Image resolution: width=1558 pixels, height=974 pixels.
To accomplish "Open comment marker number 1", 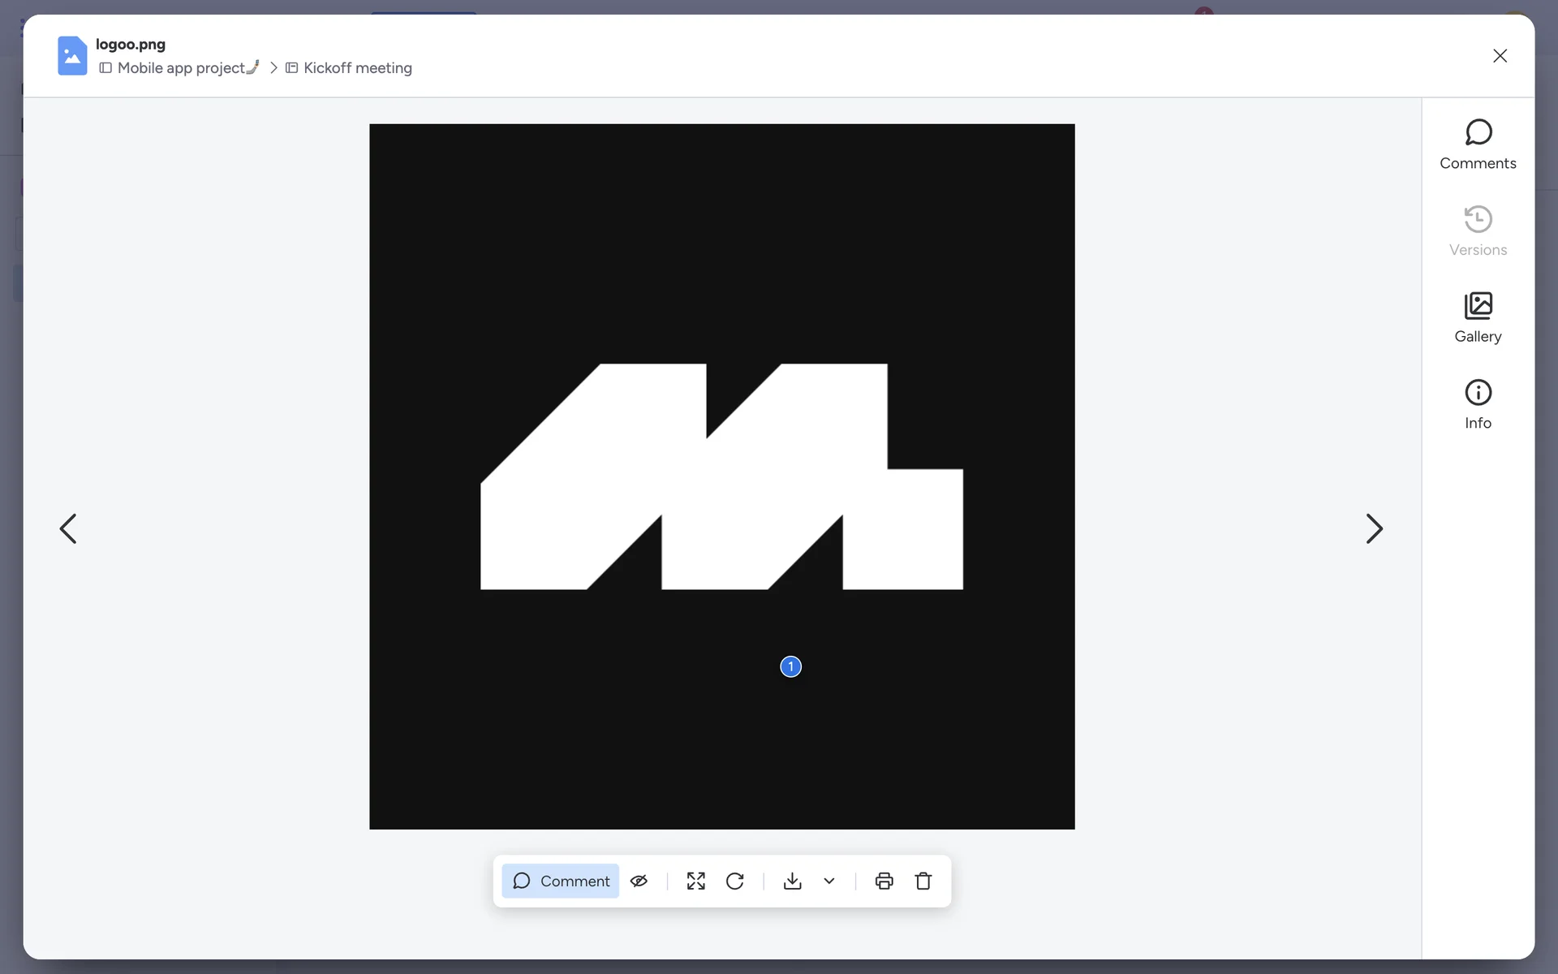I will [x=790, y=666].
